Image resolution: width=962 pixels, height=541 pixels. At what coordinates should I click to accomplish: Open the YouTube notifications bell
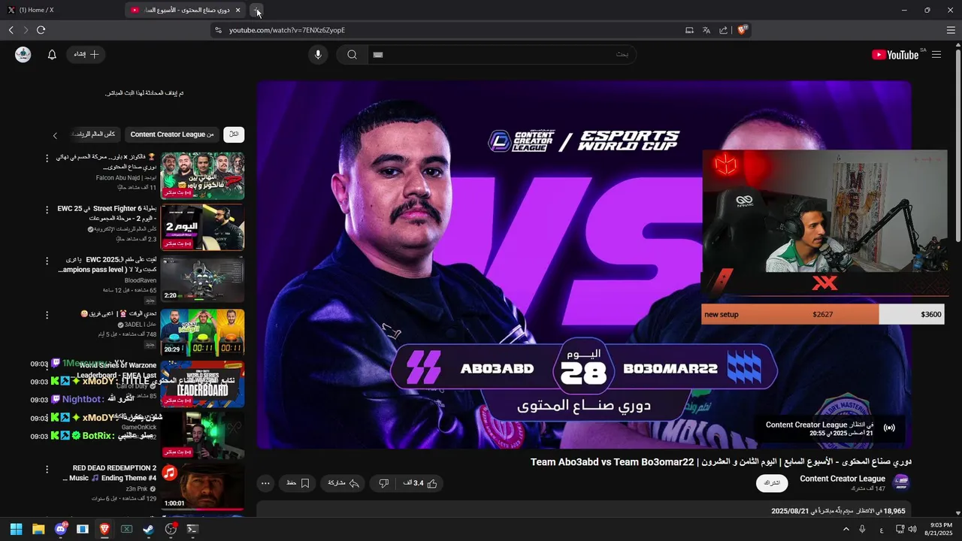[52, 55]
